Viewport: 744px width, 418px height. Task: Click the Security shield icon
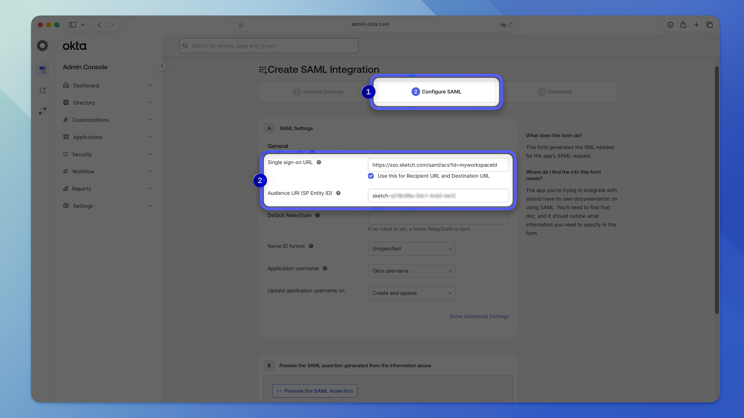(x=65, y=154)
